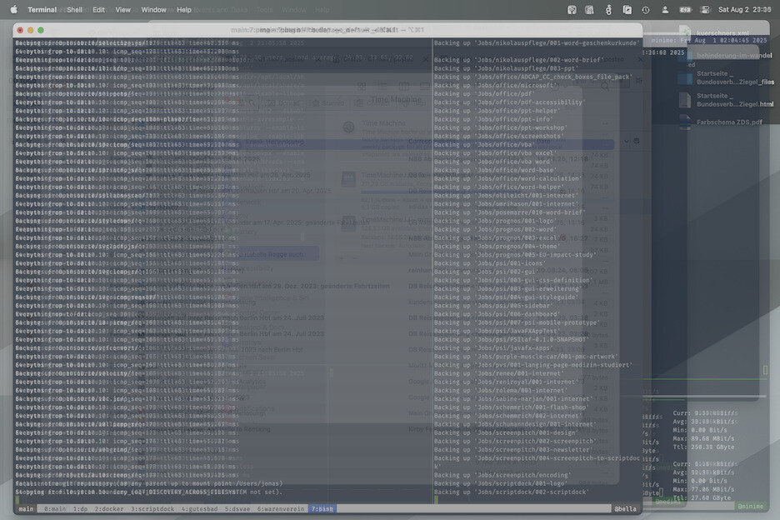
Task: Click the kuerschners.xml file icon in Finder
Action: (684, 31)
